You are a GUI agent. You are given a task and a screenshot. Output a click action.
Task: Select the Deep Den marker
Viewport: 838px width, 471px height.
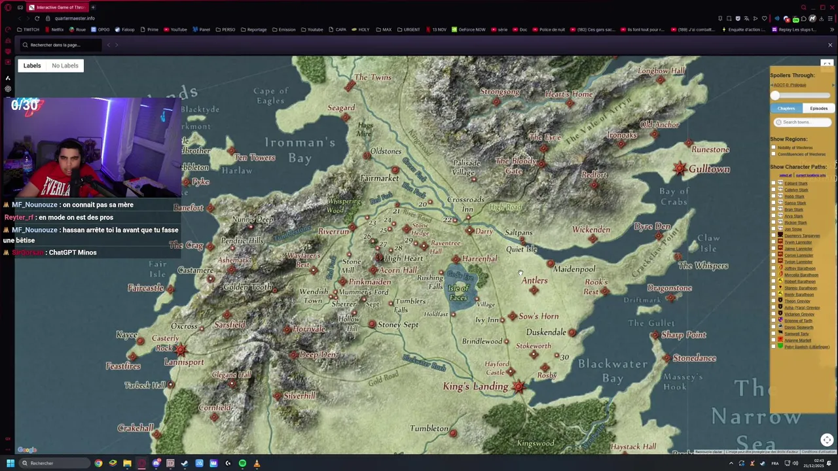click(293, 355)
